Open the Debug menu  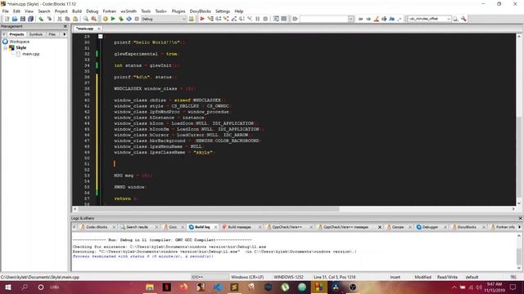point(93,11)
